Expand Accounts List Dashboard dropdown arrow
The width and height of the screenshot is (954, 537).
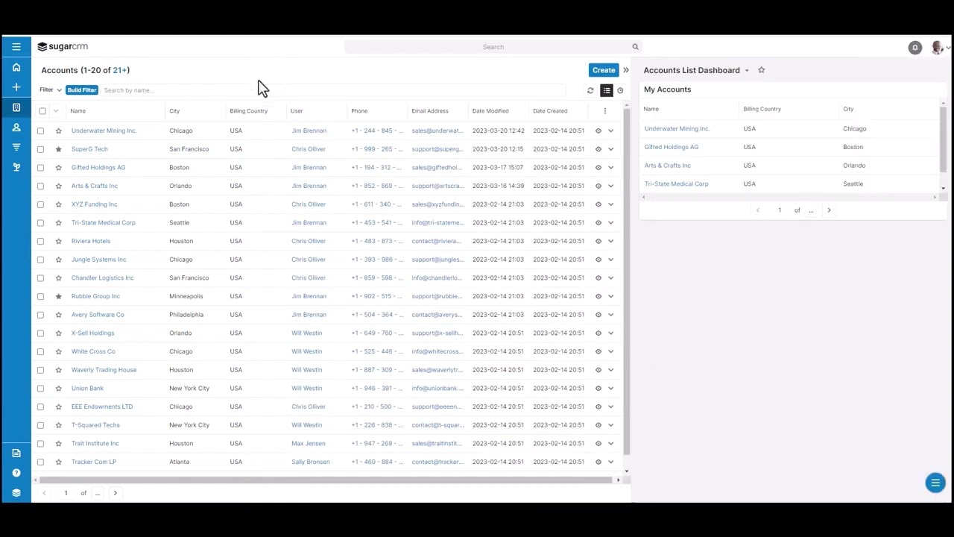point(747,71)
